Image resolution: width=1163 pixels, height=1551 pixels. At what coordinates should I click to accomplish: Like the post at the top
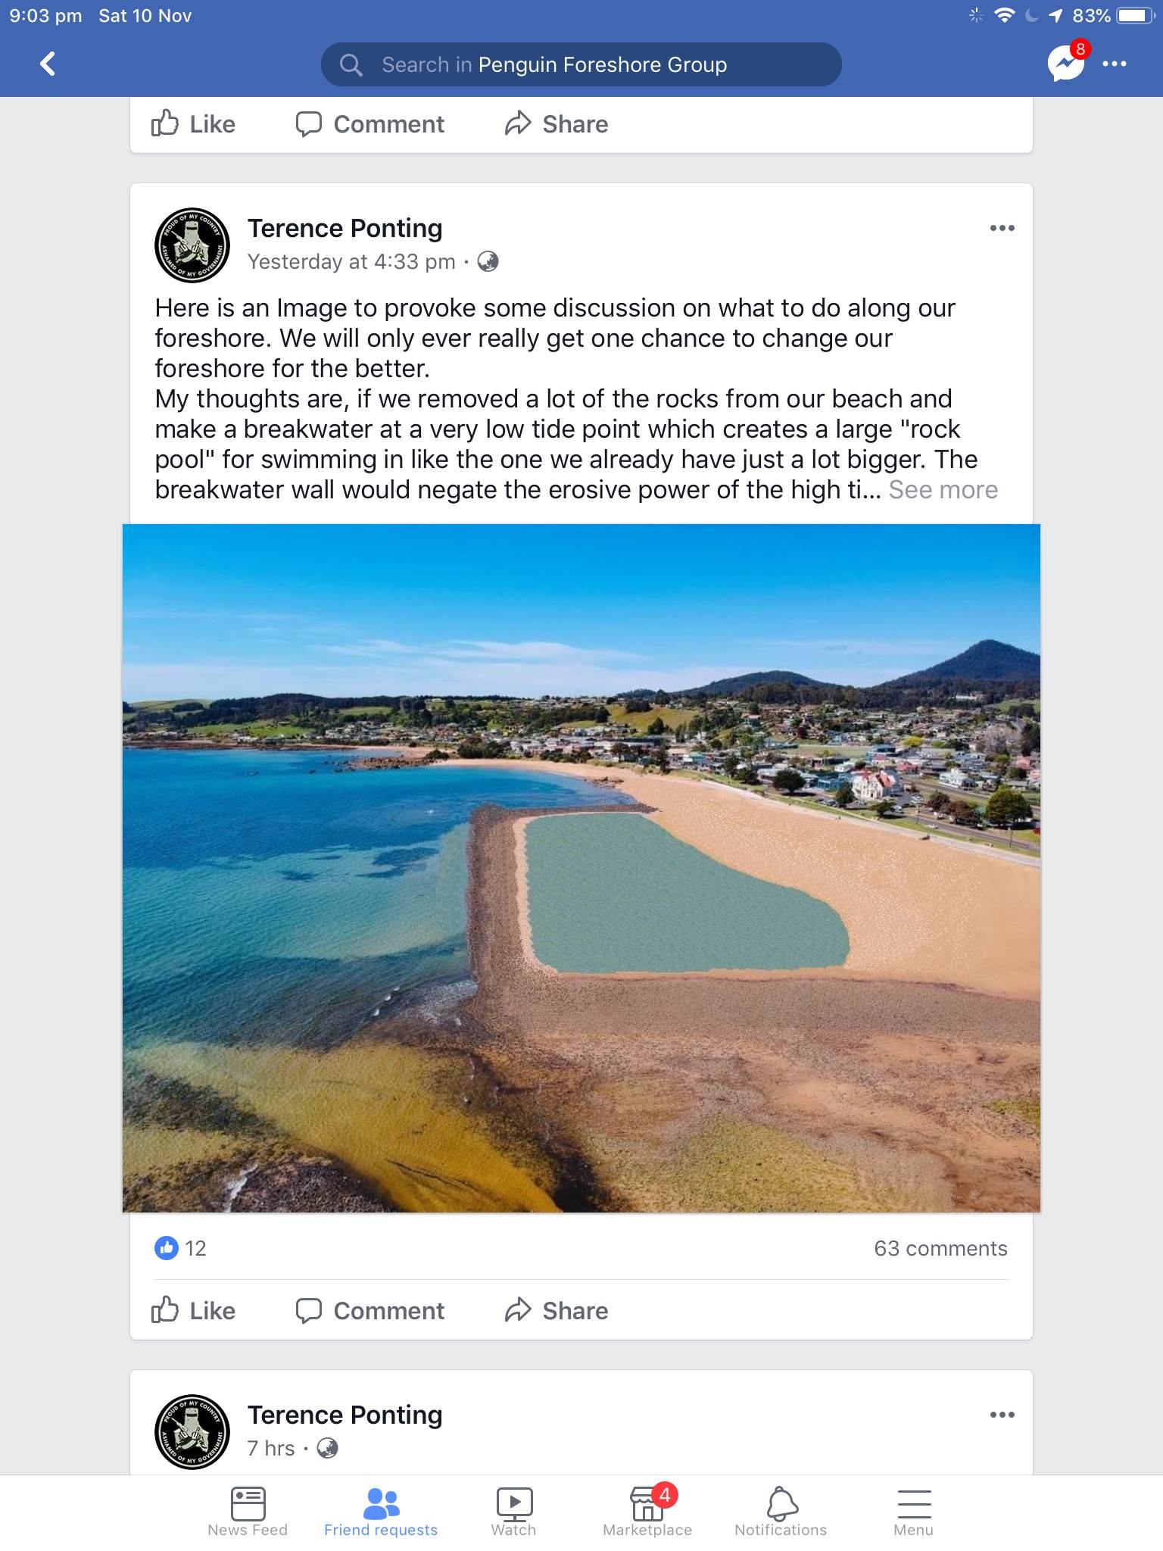194,124
